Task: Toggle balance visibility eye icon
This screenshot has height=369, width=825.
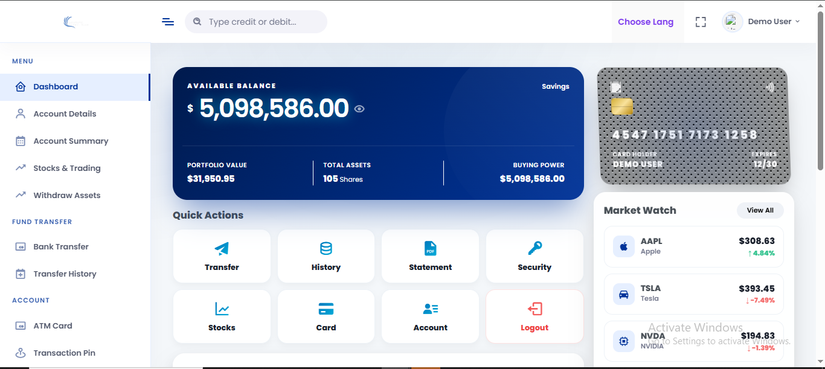Action: click(x=359, y=109)
